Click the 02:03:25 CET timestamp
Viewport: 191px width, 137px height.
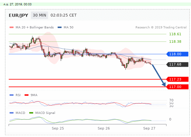click(63, 15)
